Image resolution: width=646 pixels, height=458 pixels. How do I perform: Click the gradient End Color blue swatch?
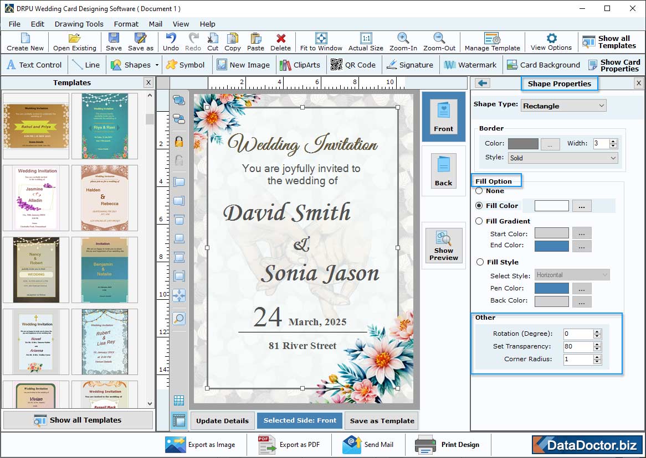(x=552, y=246)
